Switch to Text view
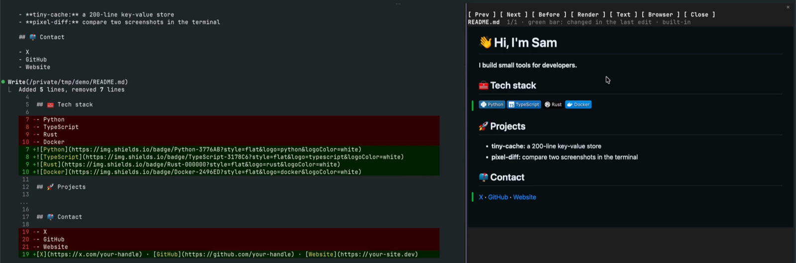This screenshot has height=263, width=796. [623, 15]
